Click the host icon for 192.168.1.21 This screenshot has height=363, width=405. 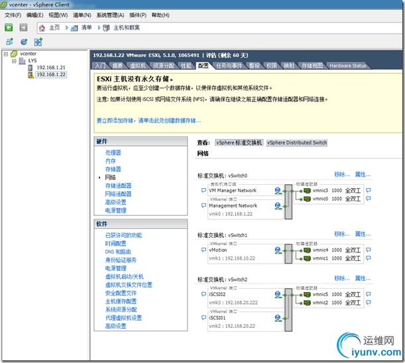30,68
